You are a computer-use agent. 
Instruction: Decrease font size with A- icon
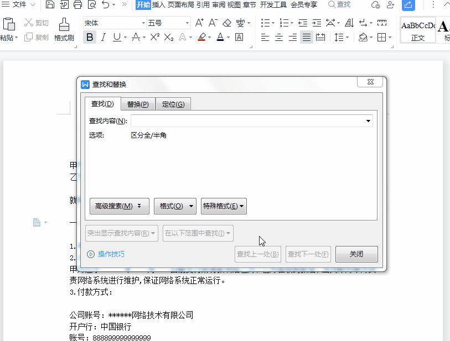coord(213,23)
